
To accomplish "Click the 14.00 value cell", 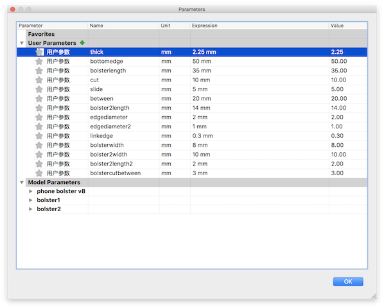I will pyautogui.click(x=348, y=108).
